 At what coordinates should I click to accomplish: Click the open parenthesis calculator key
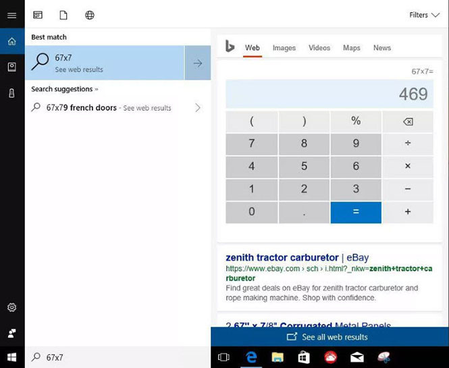tap(251, 122)
